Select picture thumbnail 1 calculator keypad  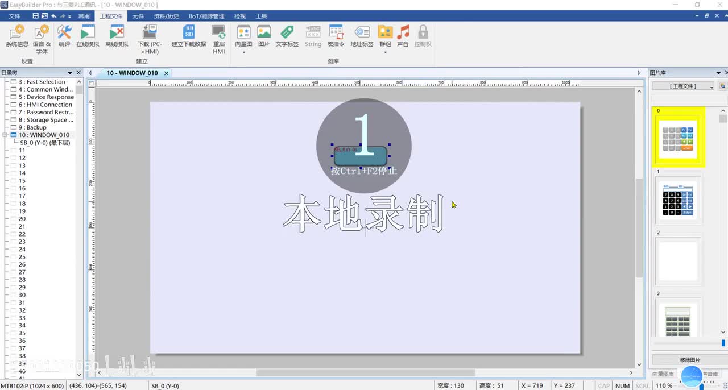679,200
